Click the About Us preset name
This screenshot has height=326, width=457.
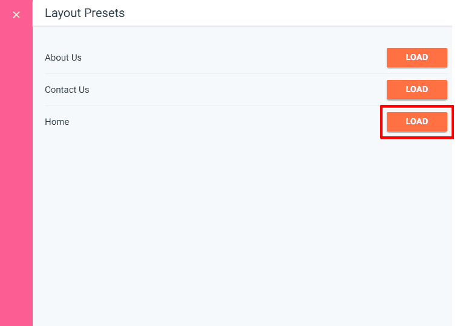tap(63, 58)
